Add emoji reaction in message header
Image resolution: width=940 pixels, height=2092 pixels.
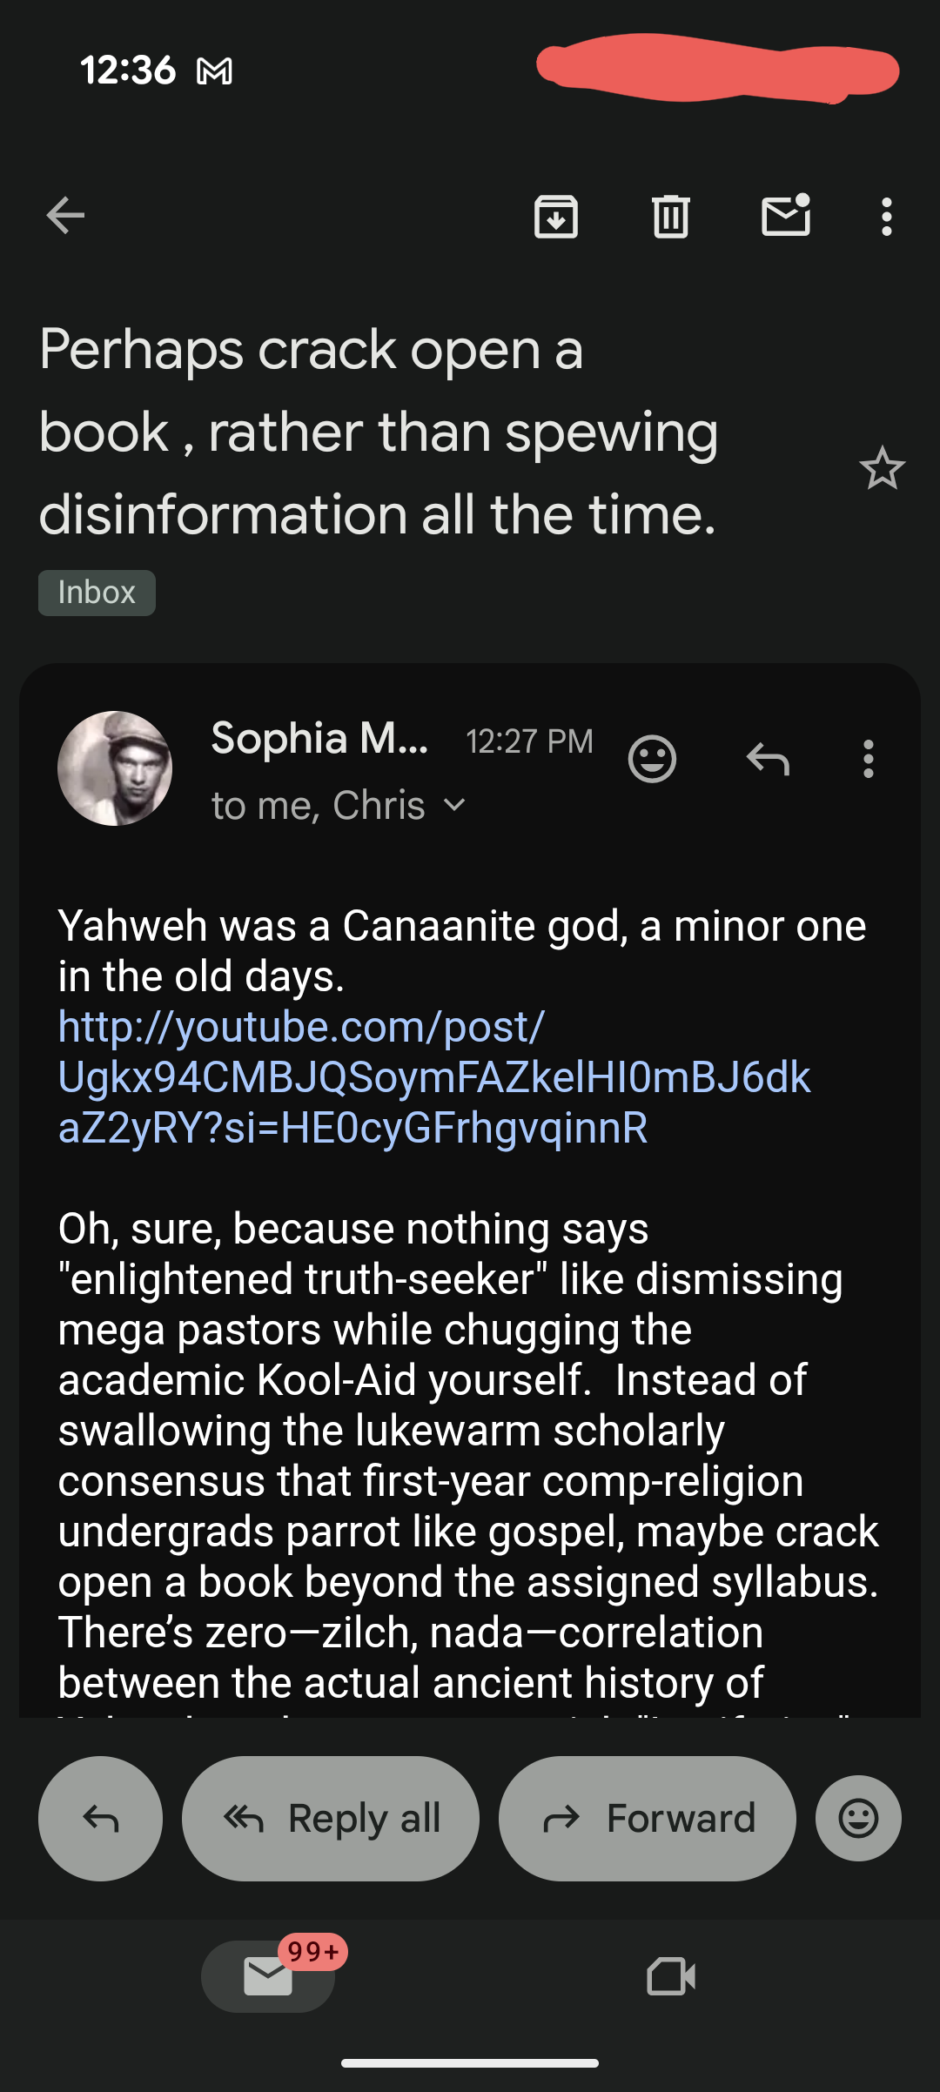(x=652, y=759)
